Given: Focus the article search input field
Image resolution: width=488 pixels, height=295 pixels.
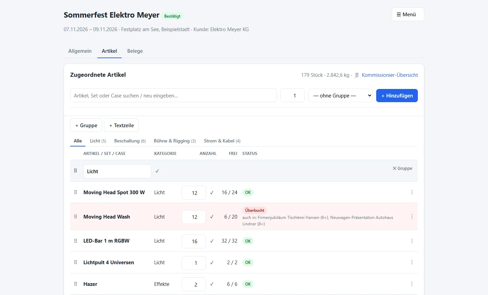Looking at the screenshot, I should (x=174, y=96).
